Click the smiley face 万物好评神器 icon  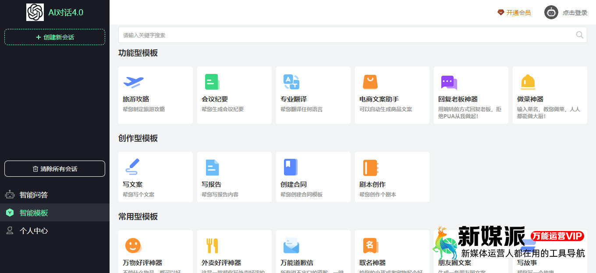click(133, 245)
